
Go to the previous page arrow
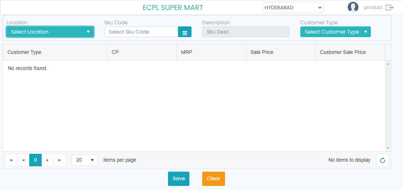(23, 160)
